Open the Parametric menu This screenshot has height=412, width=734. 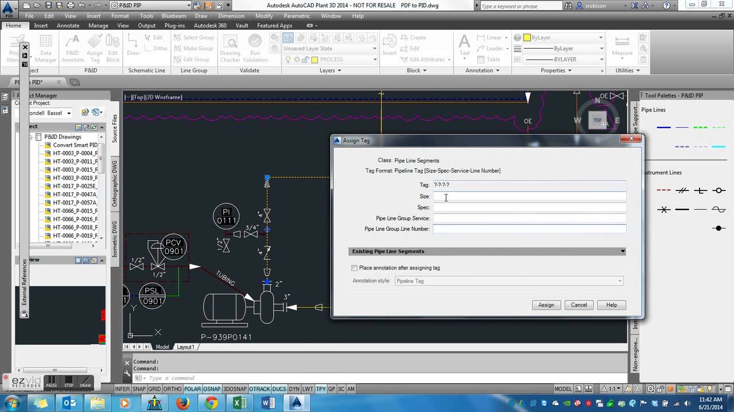tap(296, 16)
